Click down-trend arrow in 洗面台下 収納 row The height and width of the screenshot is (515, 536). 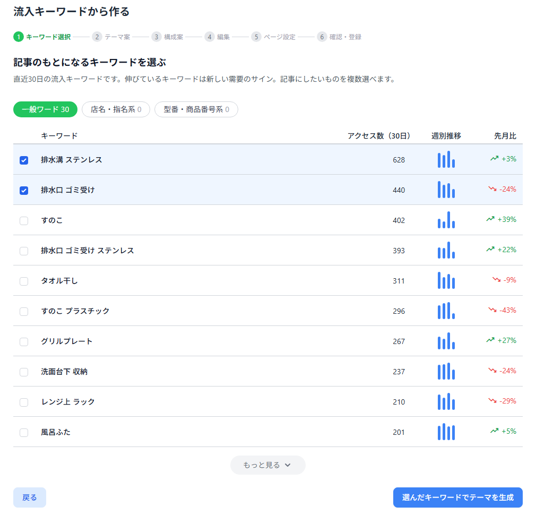point(492,371)
